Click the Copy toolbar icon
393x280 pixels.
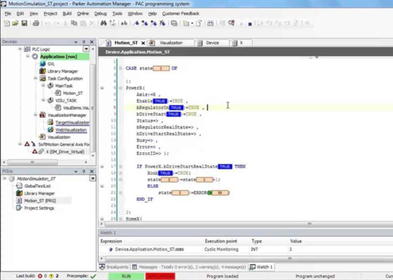coord(74,23)
